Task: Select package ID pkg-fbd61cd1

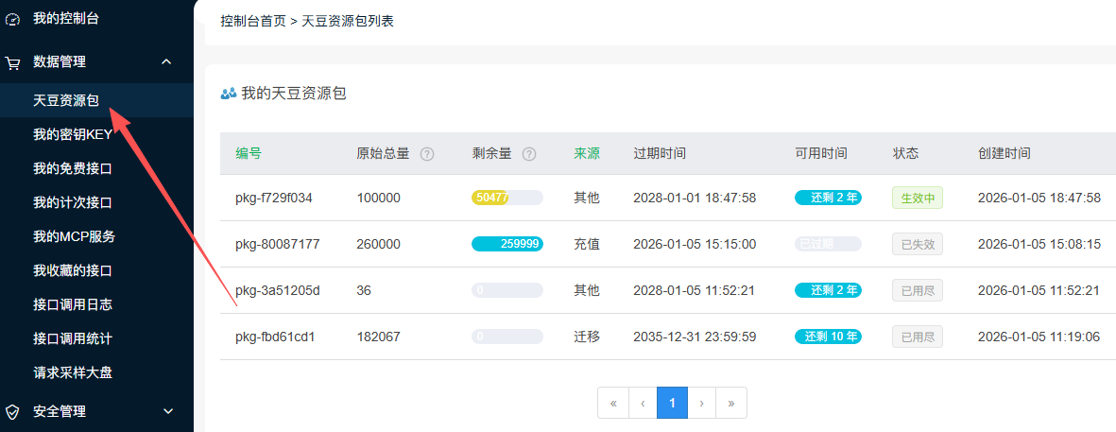Action: pyautogui.click(x=275, y=336)
